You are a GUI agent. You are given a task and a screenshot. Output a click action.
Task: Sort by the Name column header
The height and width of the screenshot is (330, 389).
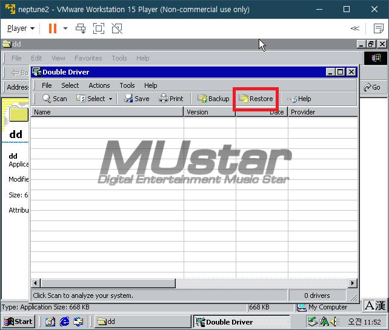tap(107, 112)
